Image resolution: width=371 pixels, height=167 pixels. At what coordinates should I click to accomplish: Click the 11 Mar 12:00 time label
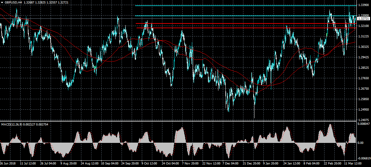(x=353, y=164)
